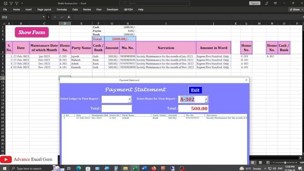Click zoom out minus button
304x171 pixels.
(x=274, y=162)
